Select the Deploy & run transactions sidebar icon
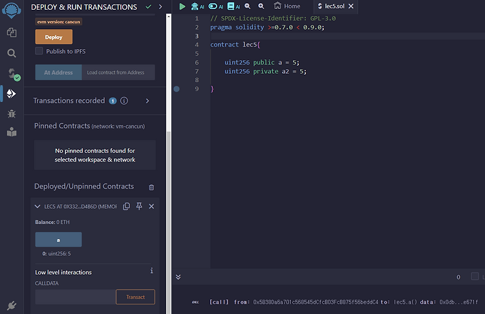Image resolution: width=485 pixels, height=314 pixels. click(12, 93)
